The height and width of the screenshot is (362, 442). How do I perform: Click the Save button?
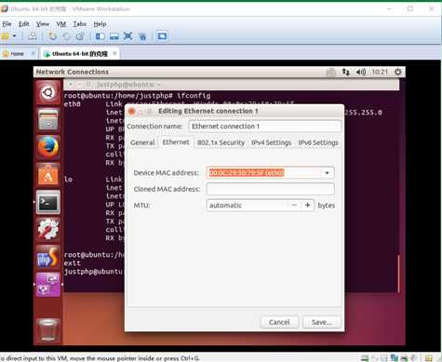(321, 322)
